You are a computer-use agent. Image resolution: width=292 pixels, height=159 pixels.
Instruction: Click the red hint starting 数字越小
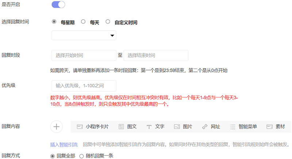144,101
